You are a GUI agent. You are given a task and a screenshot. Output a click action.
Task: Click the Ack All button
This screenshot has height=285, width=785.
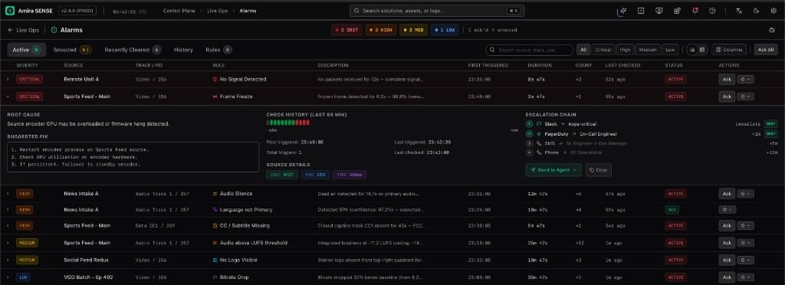point(766,50)
